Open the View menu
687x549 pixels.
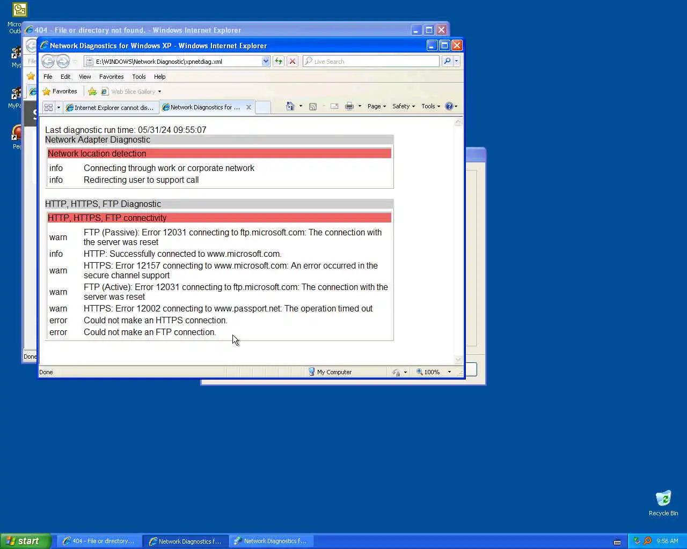pos(85,77)
